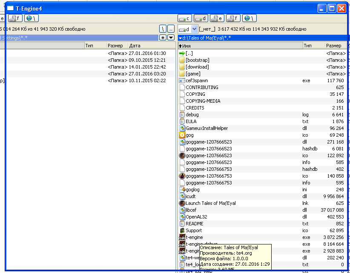Click the gog ico disc icon
350x273 pixels.
click(x=182, y=135)
